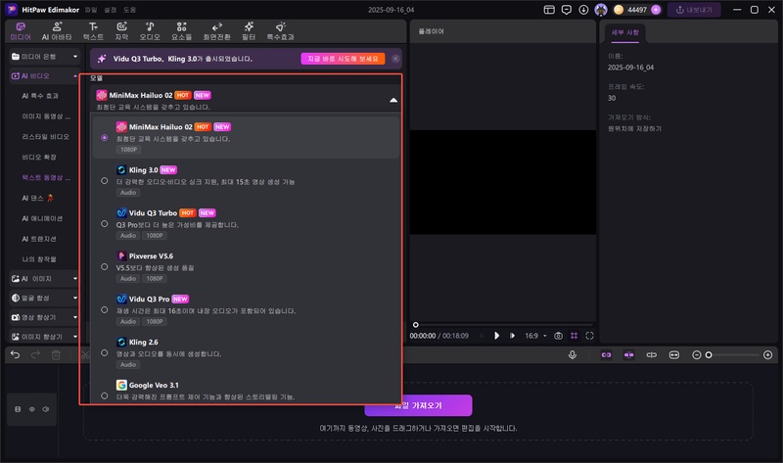Image resolution: width=783 pixels, height=463 pixels.
Task: Open the layout switcher icon in title bar
Action: click(549, 10)
